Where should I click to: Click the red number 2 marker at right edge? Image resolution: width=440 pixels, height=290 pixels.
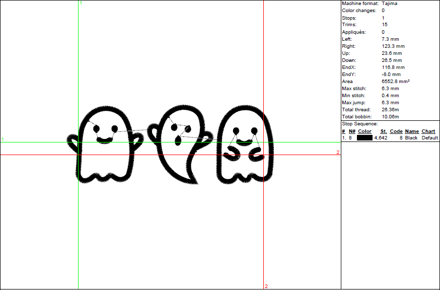click(x=338, y=152)
